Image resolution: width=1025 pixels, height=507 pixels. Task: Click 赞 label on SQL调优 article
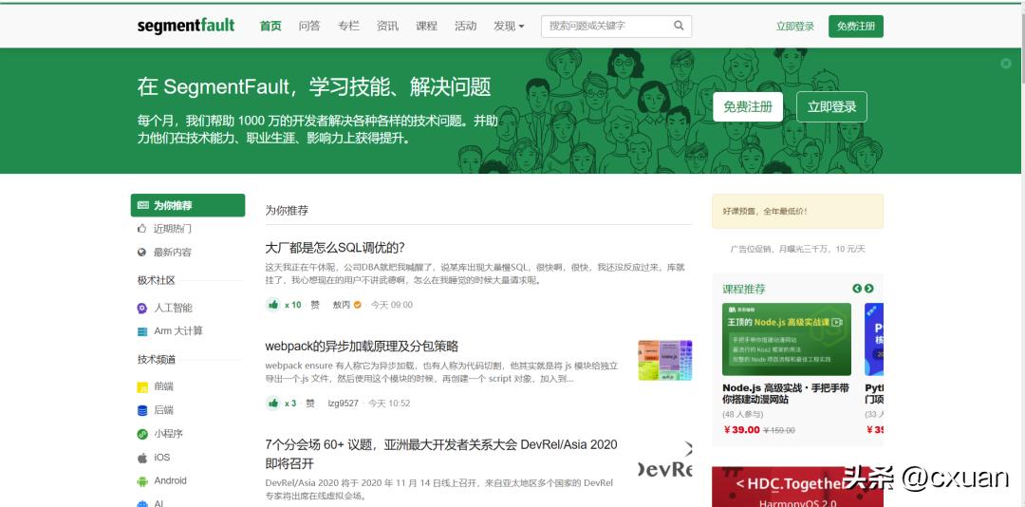coord(315,305)
